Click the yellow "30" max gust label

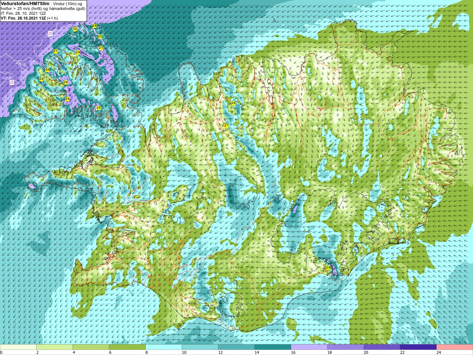[47, 70]
